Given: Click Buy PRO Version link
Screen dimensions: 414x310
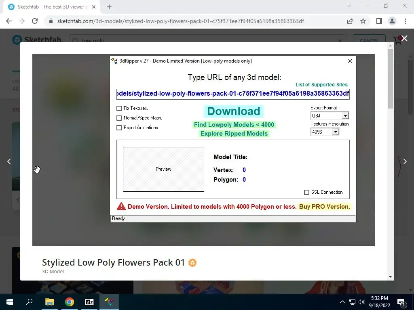Looking at the screenshot, I should 325,207.
